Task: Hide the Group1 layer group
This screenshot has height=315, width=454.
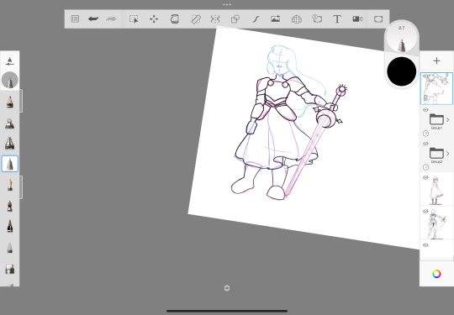Action: (425, 110)
